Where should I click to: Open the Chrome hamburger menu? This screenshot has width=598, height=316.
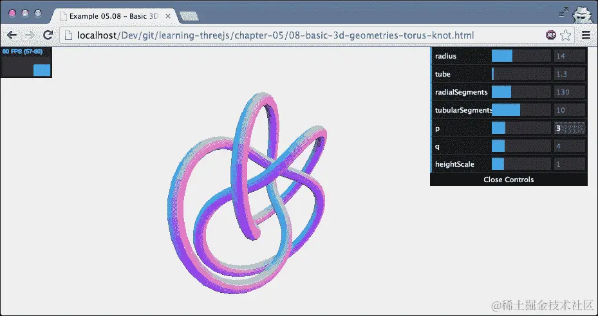[586, 35]
